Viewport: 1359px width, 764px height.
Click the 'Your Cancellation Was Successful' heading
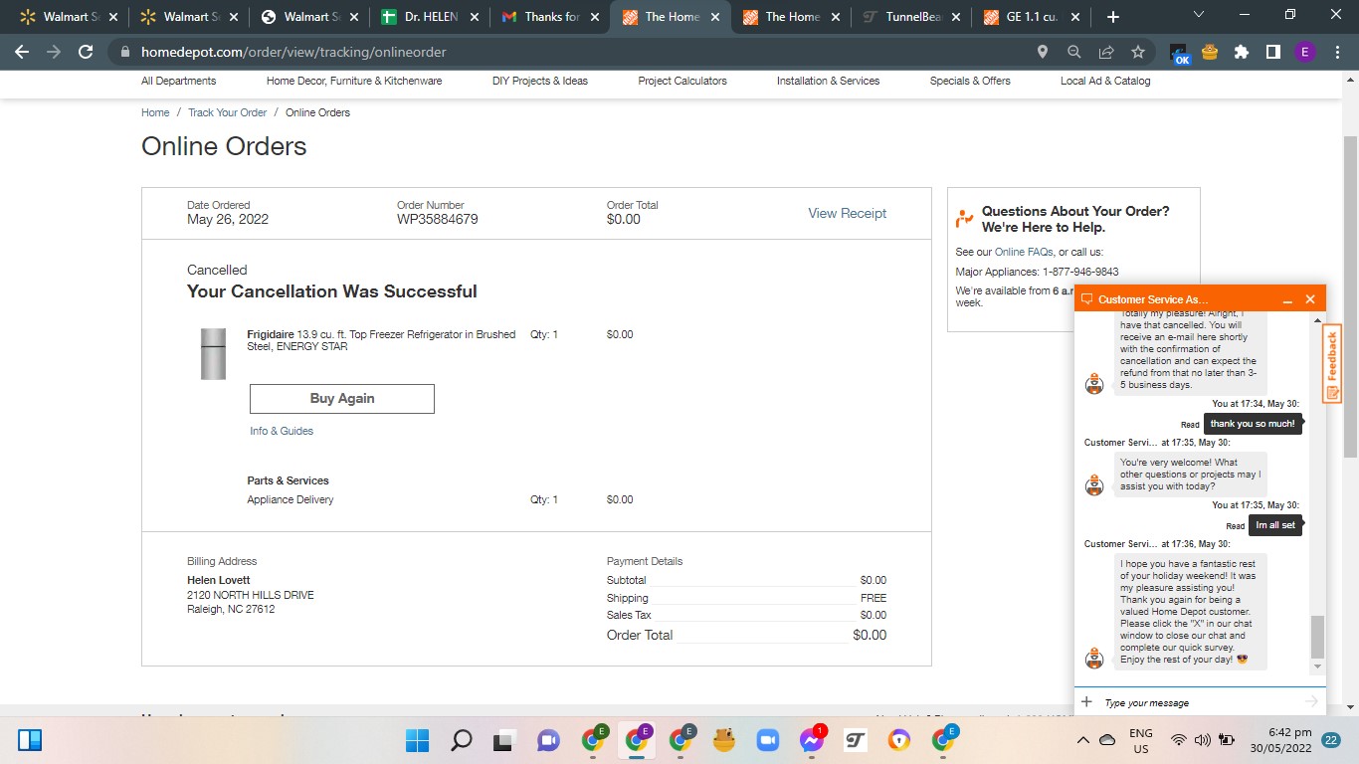point(332,291)
